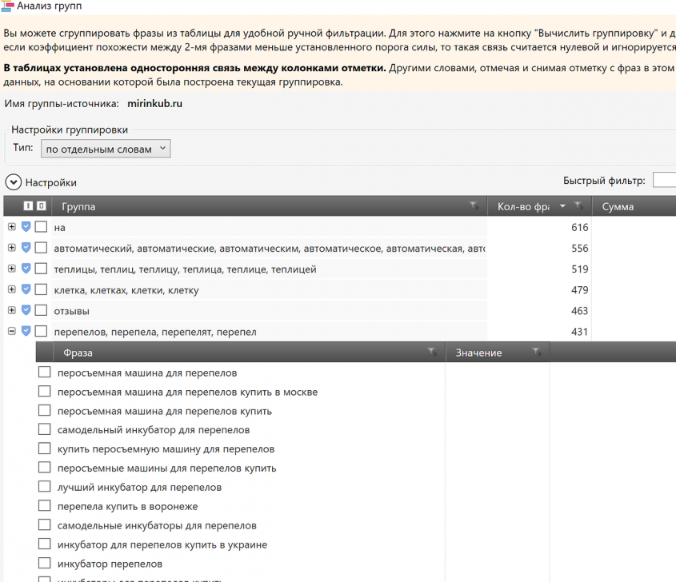This screenshot has height=582, width=676.
Task: Click the shield icon next to 'отзывы' group
Action: click(26, 311)
